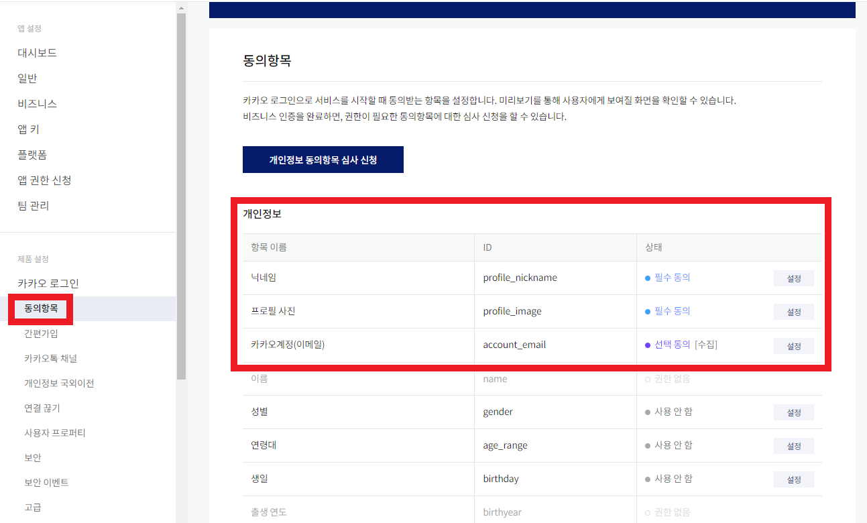Go to 고급 settings

33,508
